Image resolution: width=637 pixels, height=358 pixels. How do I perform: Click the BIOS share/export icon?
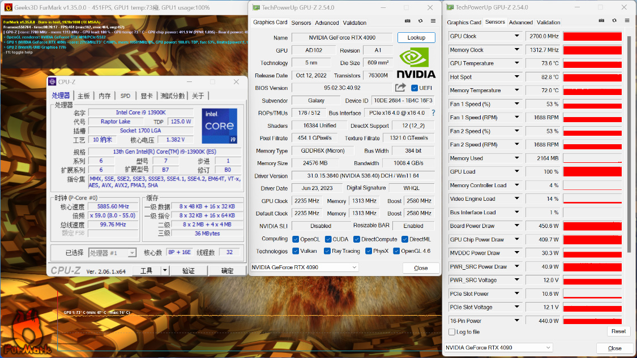coord(400,88)
